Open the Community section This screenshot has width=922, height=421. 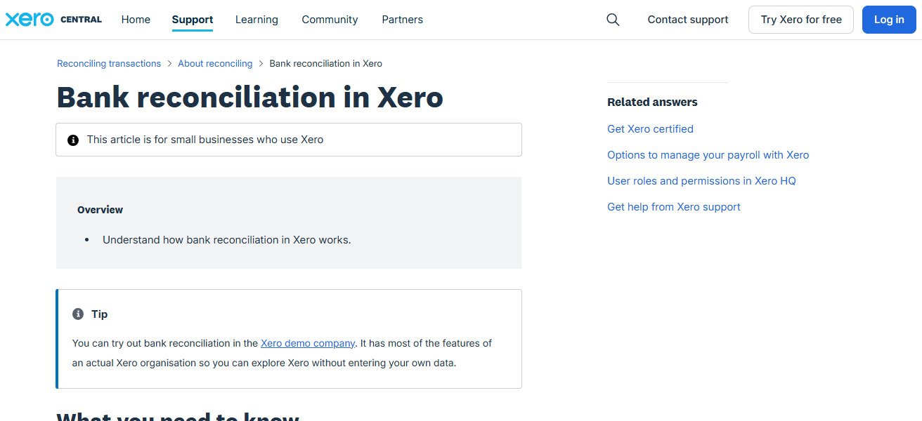point(330,20)
